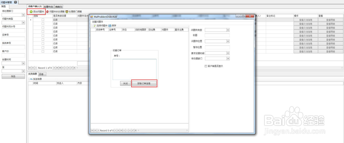Viewport: 344px width, 143px height.
Task: Expand the 问题件位置 dropdown in the dialog
Action: click(228, 41)
